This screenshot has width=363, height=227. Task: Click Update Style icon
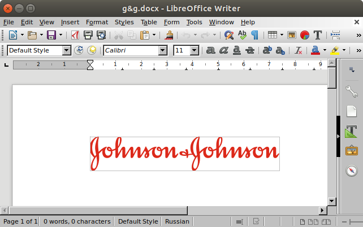79,50
